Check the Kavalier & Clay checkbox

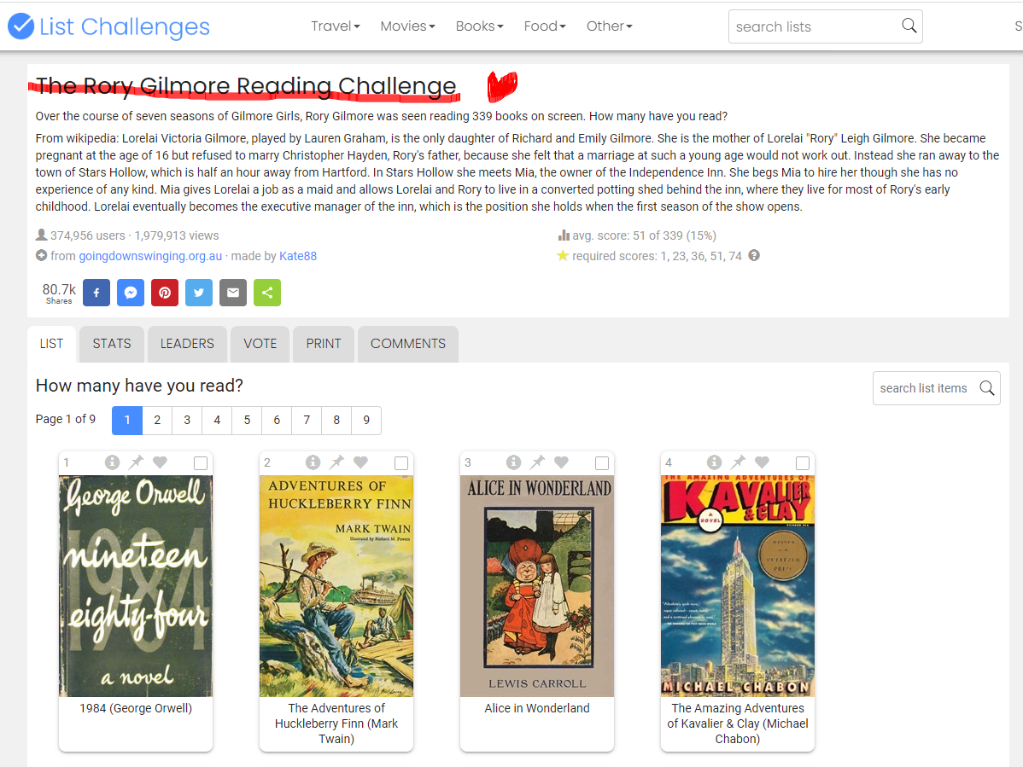point(803,463)
